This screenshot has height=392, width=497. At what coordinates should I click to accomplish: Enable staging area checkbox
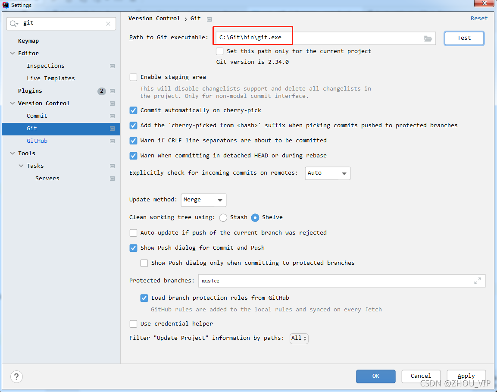pyautogui.click(x=134, y=77)
